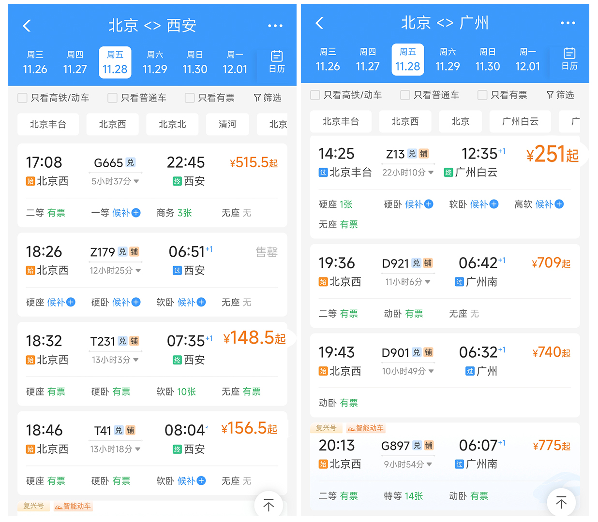Toggle 只看普通车 checkbox in Beijing–Xi'an panel

pyautogui.click(x=112, y=98)
